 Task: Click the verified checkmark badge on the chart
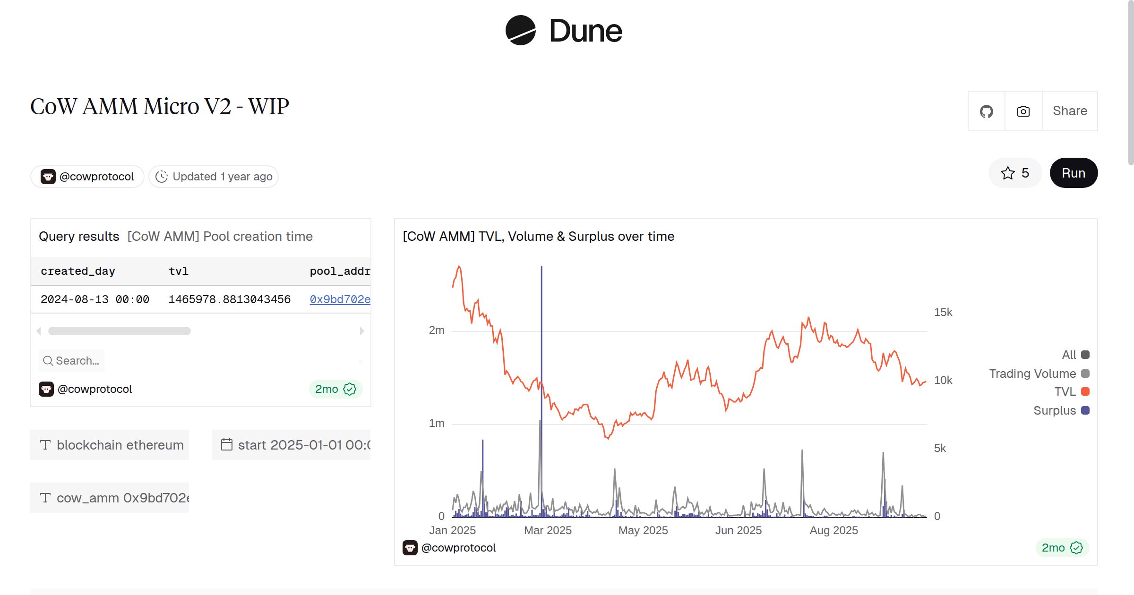click(x=1076, y=548)
